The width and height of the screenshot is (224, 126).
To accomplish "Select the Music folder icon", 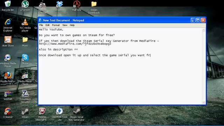I will coord(25,42).
